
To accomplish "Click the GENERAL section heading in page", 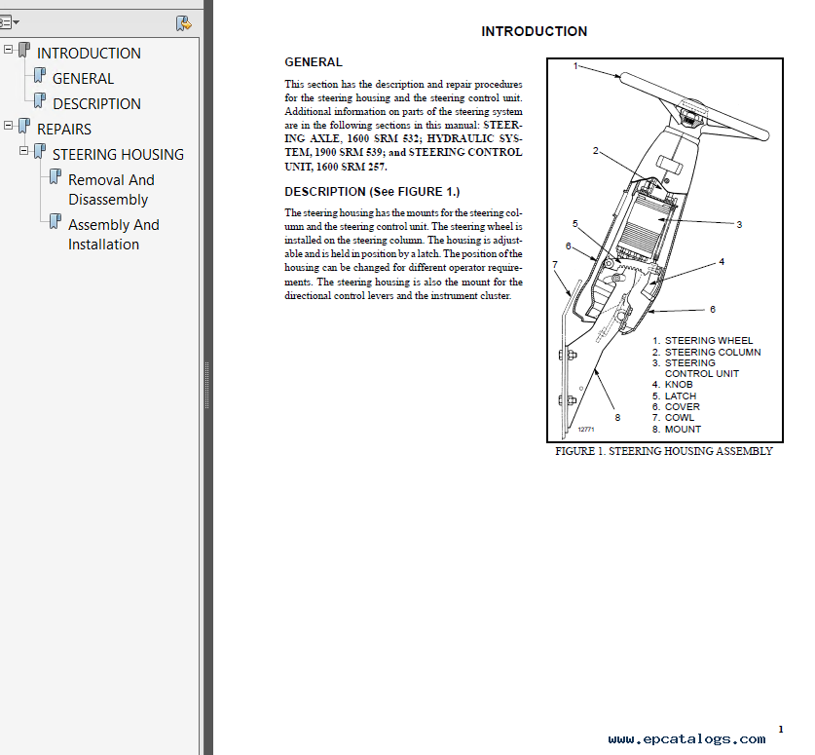I will tap(314, 62).
